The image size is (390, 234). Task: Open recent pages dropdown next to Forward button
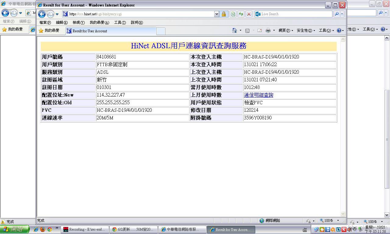point(57,14)
